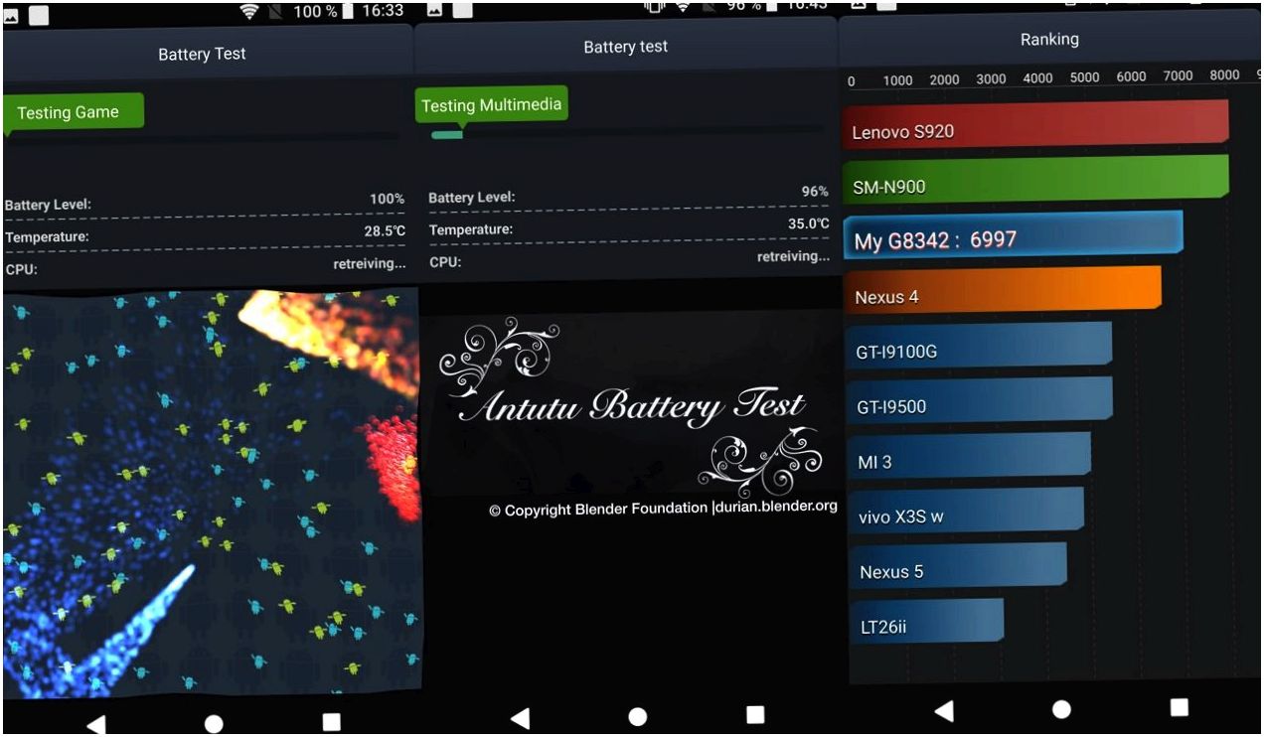
Task: Tap the Home circle on the left screen
Action: click(x=214, y=724)
